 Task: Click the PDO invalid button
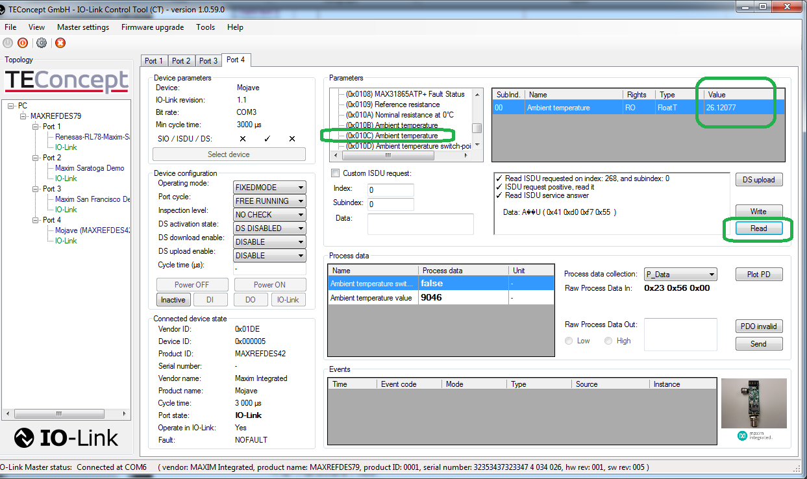pos(758,326)
